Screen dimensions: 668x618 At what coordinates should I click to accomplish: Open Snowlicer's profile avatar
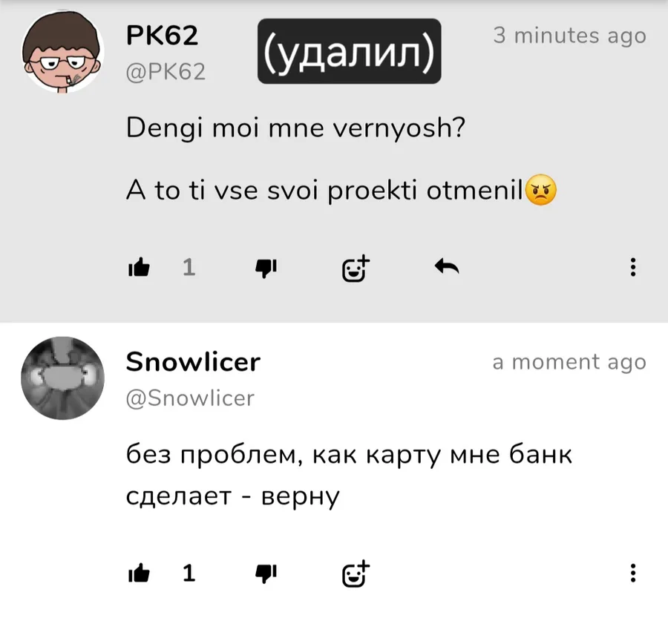tap(63, 378)
